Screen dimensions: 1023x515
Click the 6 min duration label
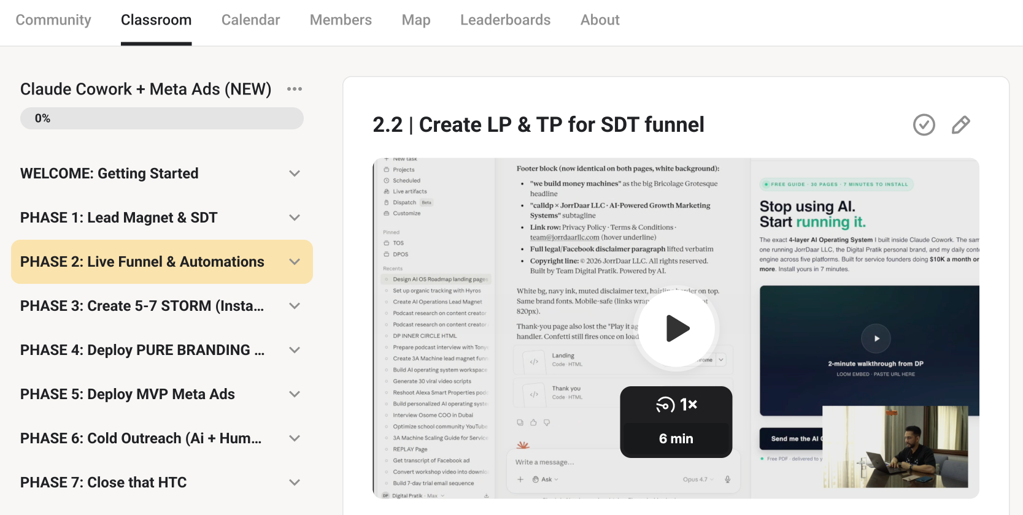pos(676,438)
